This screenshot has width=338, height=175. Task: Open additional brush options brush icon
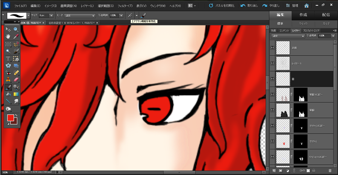click(143, 15)
